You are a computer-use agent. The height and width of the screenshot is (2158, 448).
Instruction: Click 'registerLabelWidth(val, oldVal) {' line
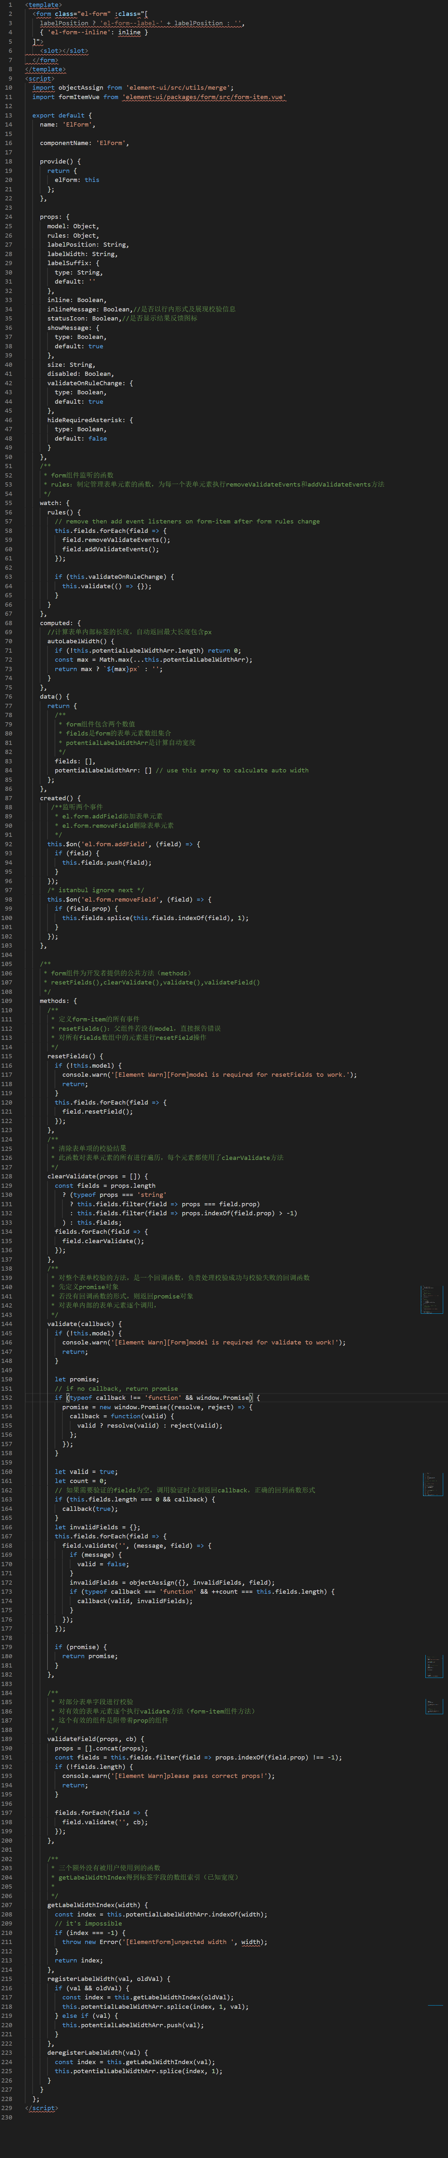coord(109,1978)
